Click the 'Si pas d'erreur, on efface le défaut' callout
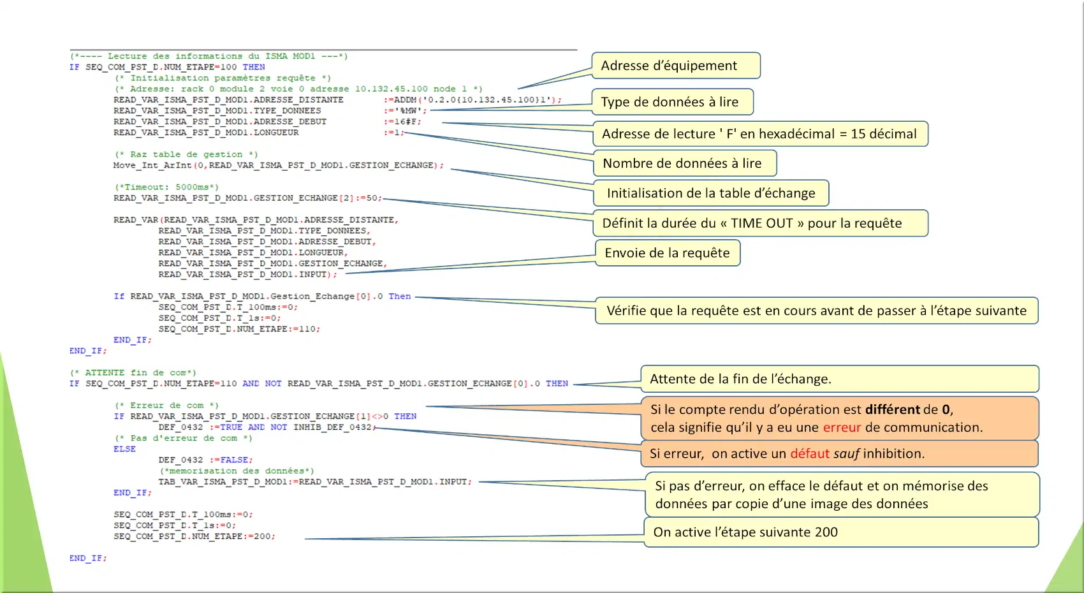Image resolution: width=1084 pixels, height=593 pixels. (x=842, y=494)
